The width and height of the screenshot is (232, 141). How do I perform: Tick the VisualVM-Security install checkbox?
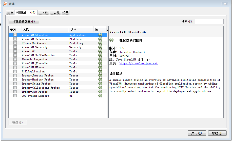tap(15, 47)
